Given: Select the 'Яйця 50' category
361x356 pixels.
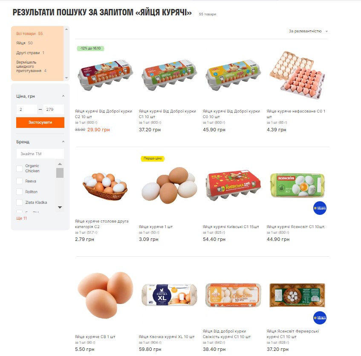Looking at the screenshot, I should tap(24, 43).
